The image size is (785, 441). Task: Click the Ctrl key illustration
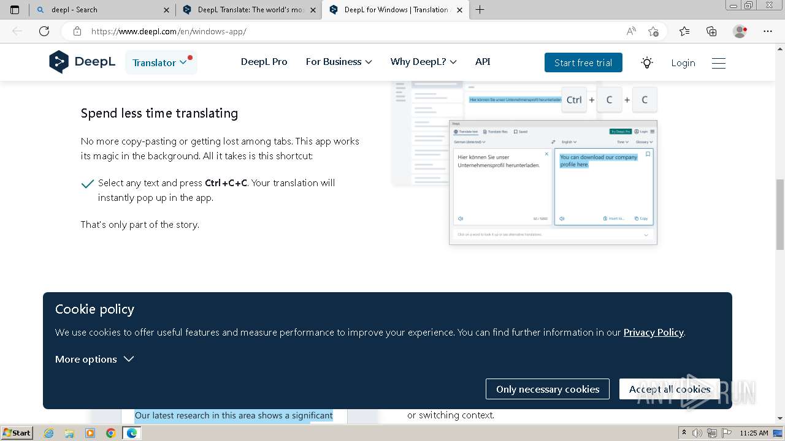point(574,100)
